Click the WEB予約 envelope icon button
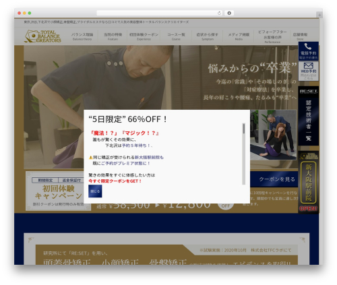This screenshot has width=337, height=285. point(308,71)
